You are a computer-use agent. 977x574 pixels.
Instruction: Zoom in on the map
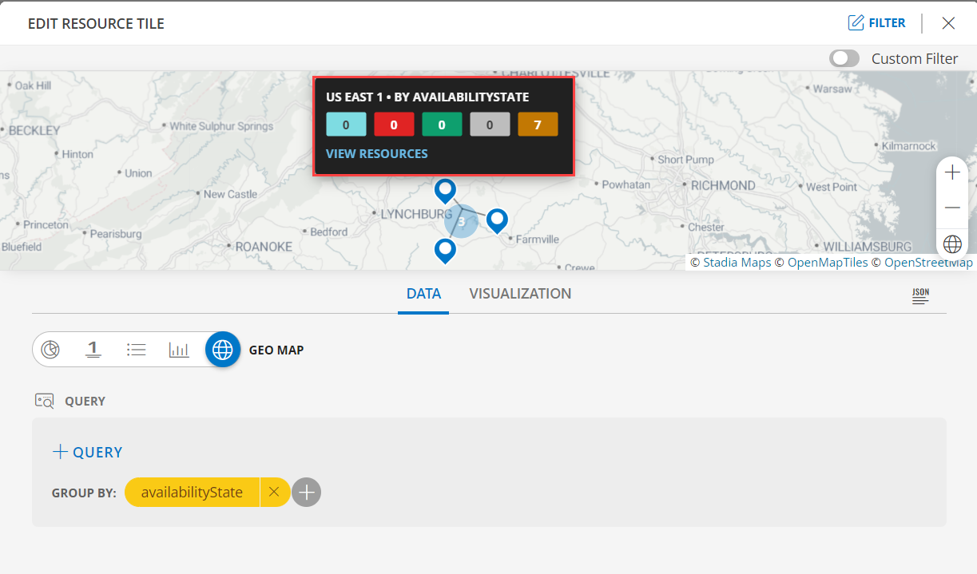pyautogui.click(x=952, y=172)
